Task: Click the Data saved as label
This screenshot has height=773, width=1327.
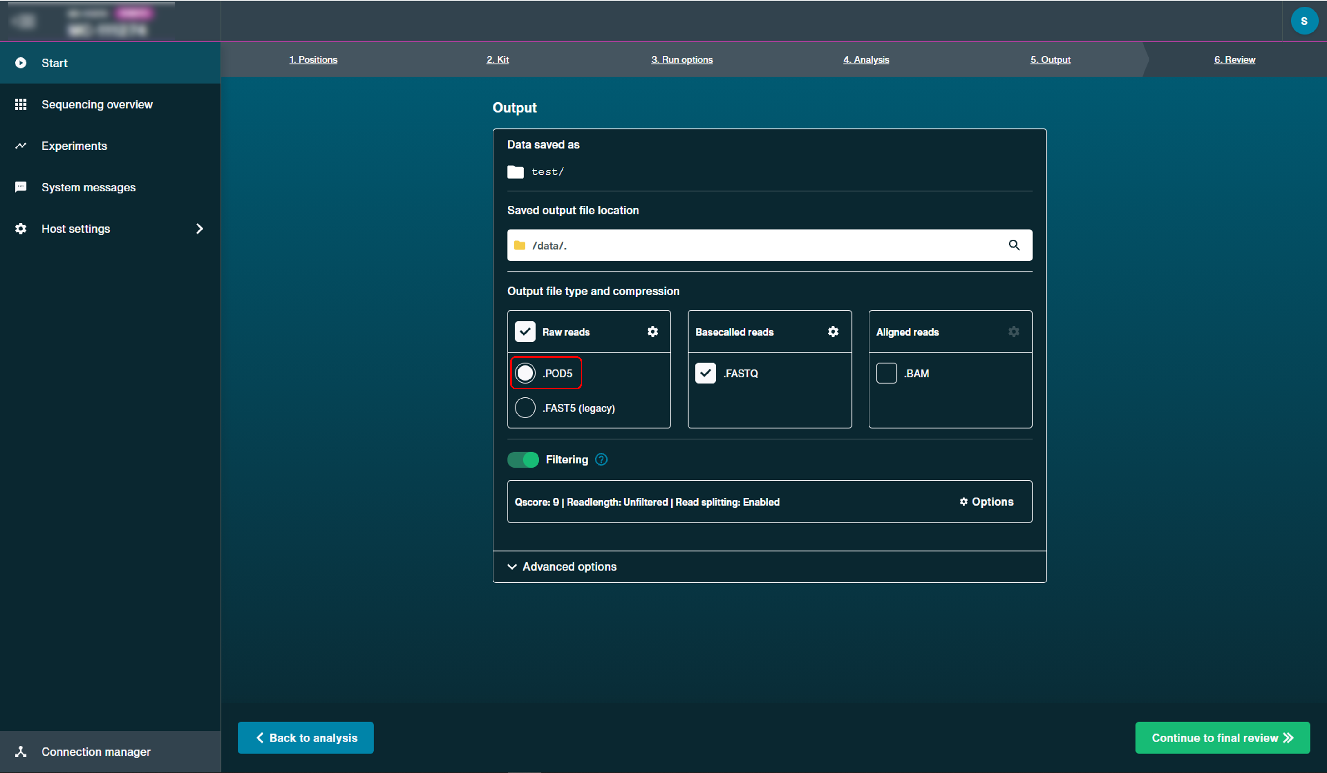Action: click(x=543, y=145)
